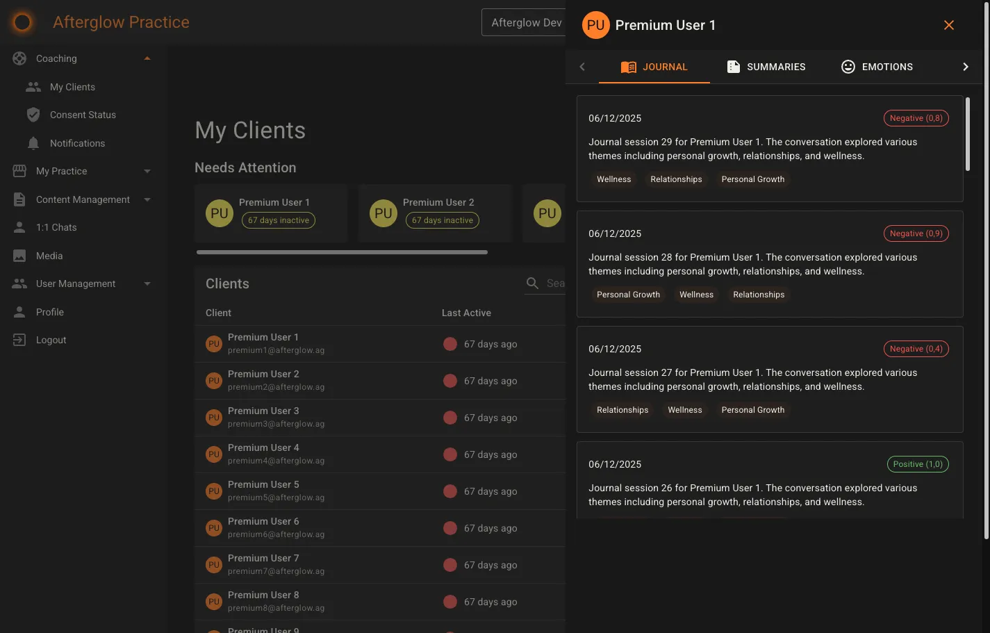Open Profile in the sidebar
Image resolution: width=990 pixels, height=633 pixels.
point(49,311)
